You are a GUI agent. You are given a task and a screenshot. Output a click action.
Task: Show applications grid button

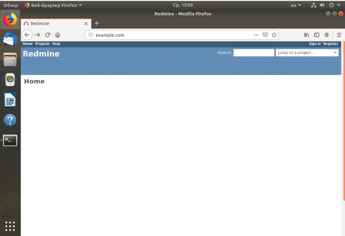click(10, 226)
